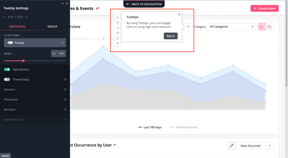Open the Most Occurred dropdown
Viewport: 288px width, 158px height.
pyautogui.click(x=255, y=146)
